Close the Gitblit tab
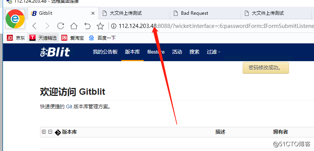The image size is (314, 151). pos(93,13)
